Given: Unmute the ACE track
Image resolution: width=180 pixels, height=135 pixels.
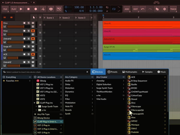Looking at the screenshot, I should [x=33, y=54].
